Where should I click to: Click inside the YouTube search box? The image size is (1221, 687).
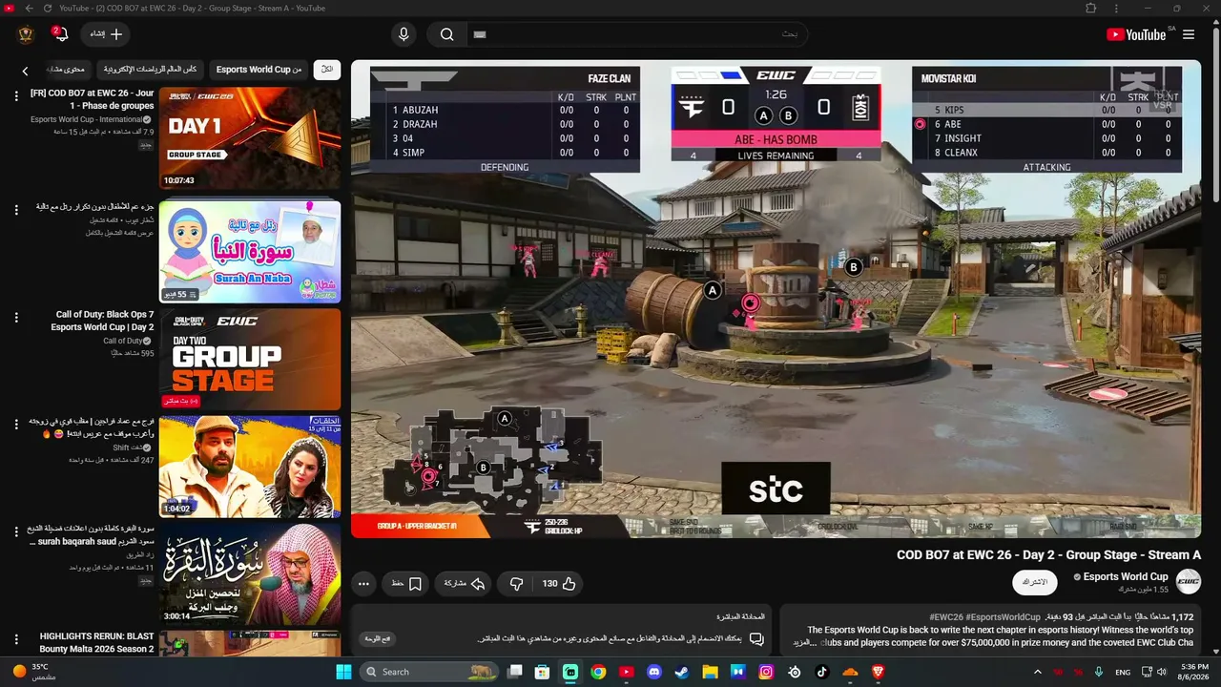(x=637, y=34)
